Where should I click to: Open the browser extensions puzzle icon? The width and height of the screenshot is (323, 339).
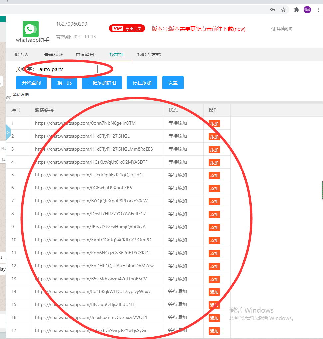click(x=297, y=10)
